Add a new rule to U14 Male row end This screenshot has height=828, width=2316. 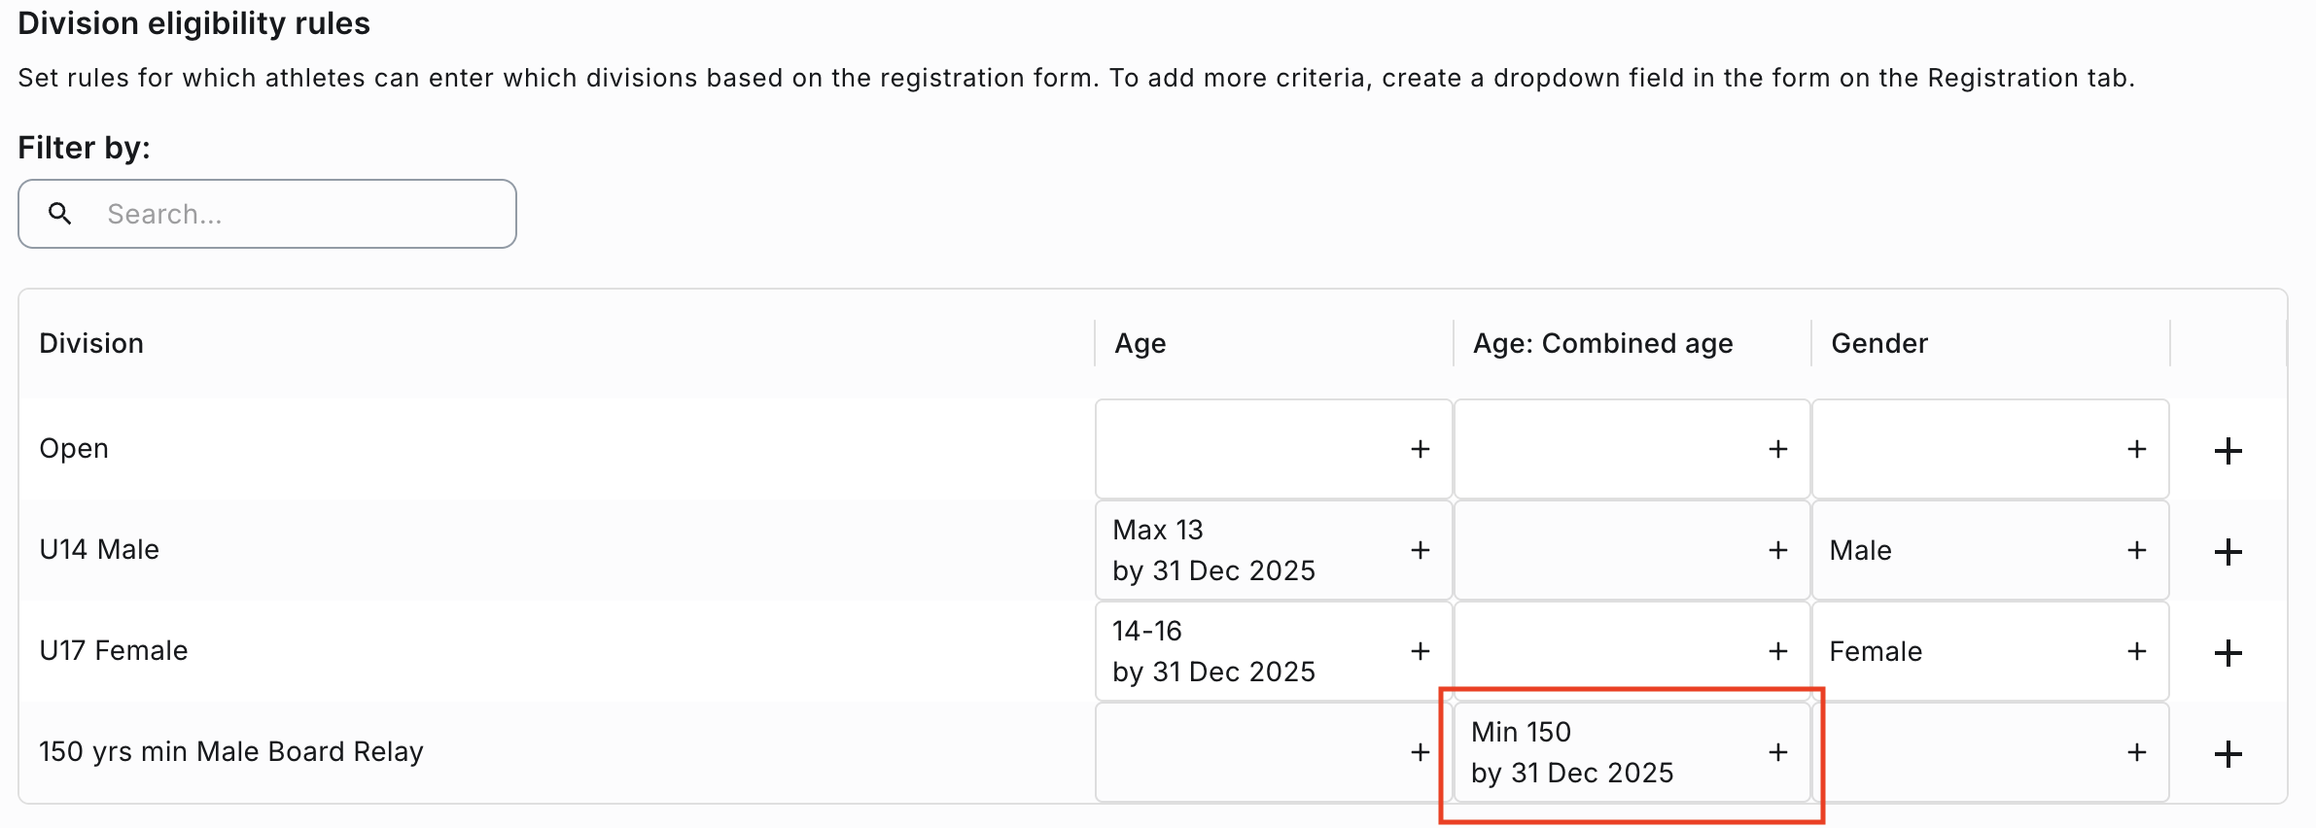[x=2228, y=550]
